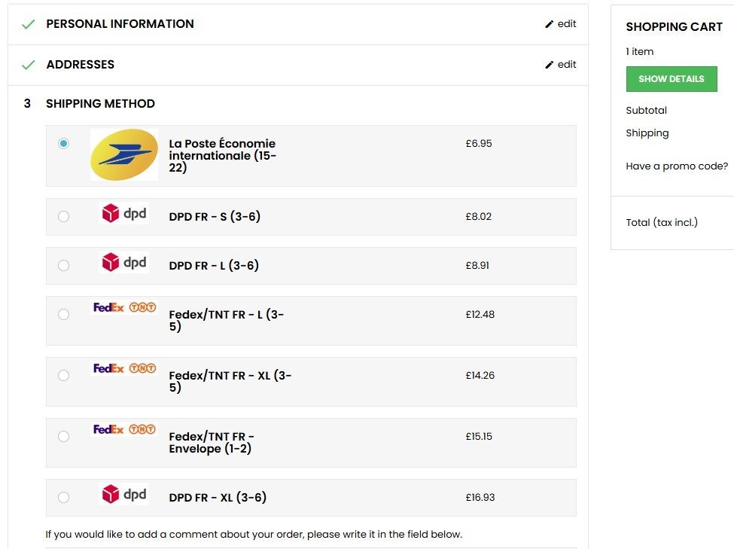Click the La Poste carrier logo
This screenshot has width=734, height=549.
pyautogui.click(x=124, y=154)
